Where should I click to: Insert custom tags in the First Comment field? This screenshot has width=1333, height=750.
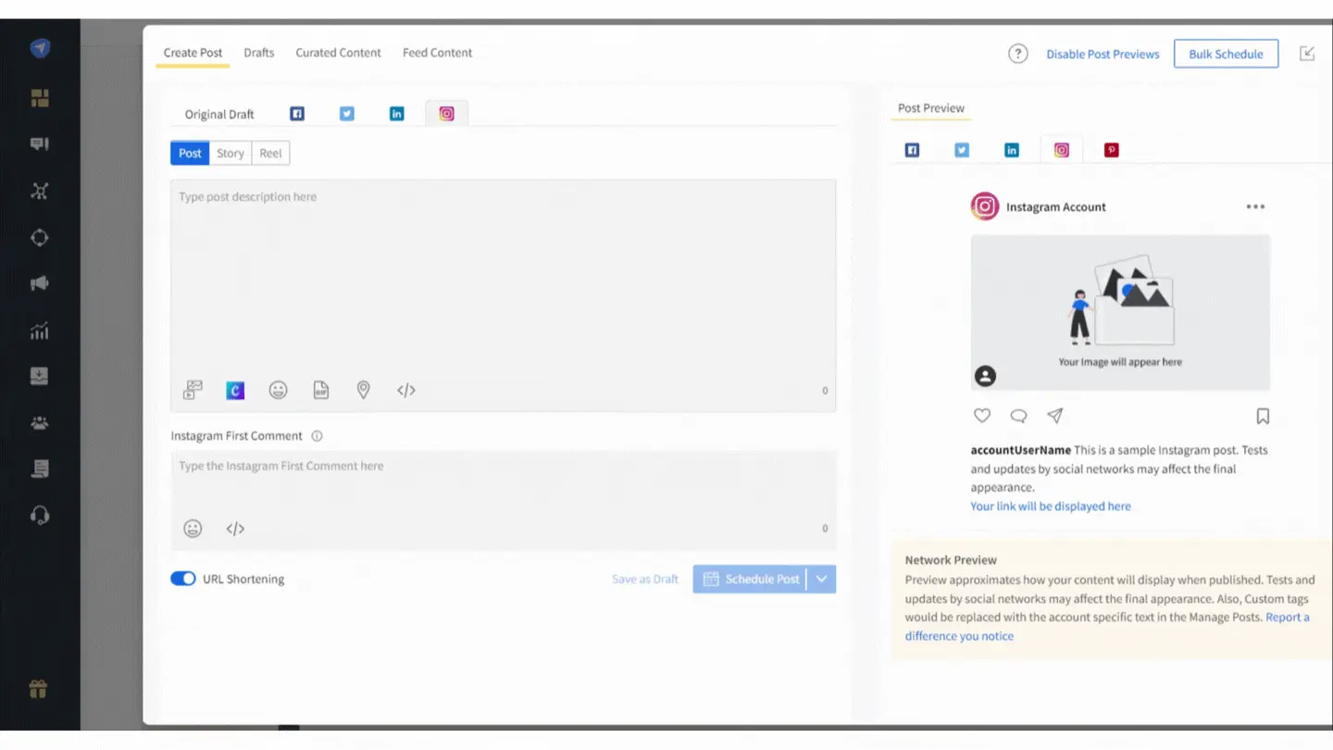tap(234, 528)
